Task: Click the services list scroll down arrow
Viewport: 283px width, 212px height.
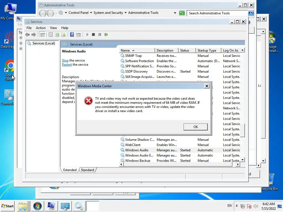Action: (243, 160)
